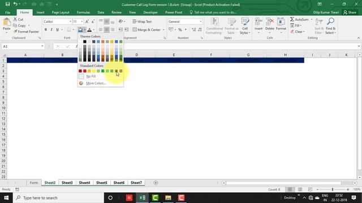Apply Percent Style number format
Screen dimensions: 362x203
(180, 29)
